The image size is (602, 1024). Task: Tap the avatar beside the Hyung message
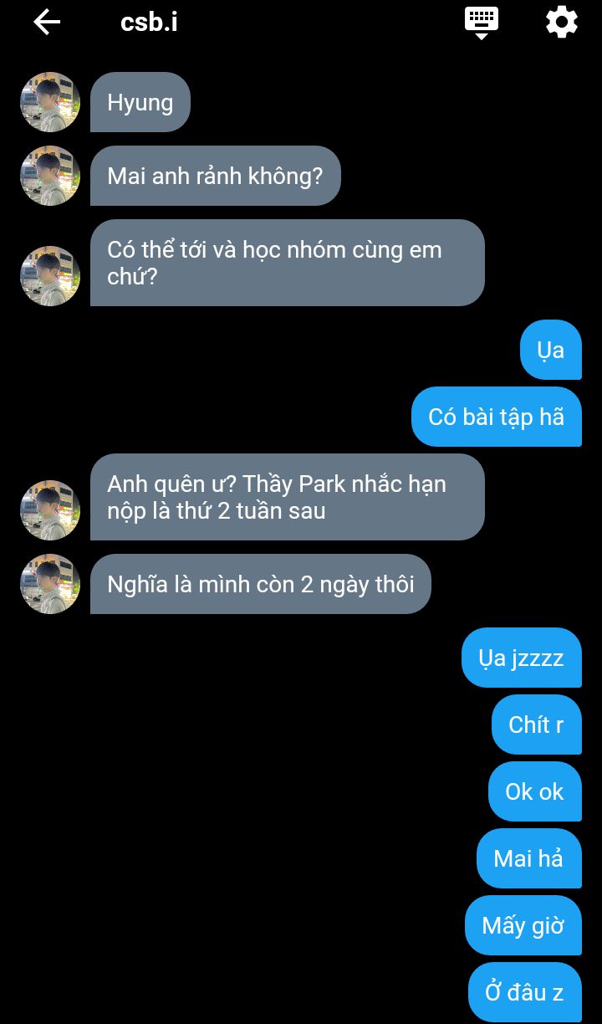click(x=50, y=102)
